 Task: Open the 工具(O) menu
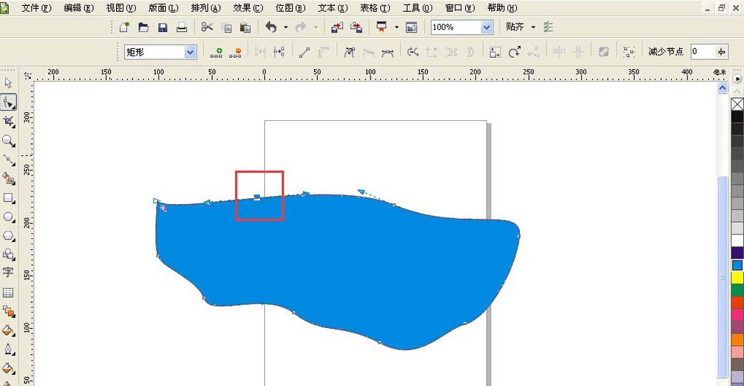click(417, 8)
